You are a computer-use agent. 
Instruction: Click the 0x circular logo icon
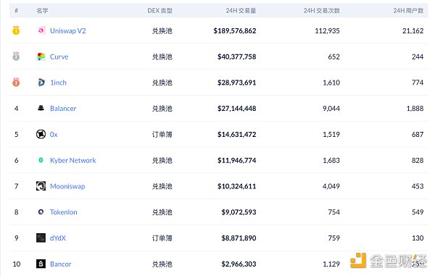(x=41, y=134)
